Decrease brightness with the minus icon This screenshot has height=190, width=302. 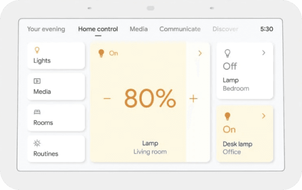(107, 99)
